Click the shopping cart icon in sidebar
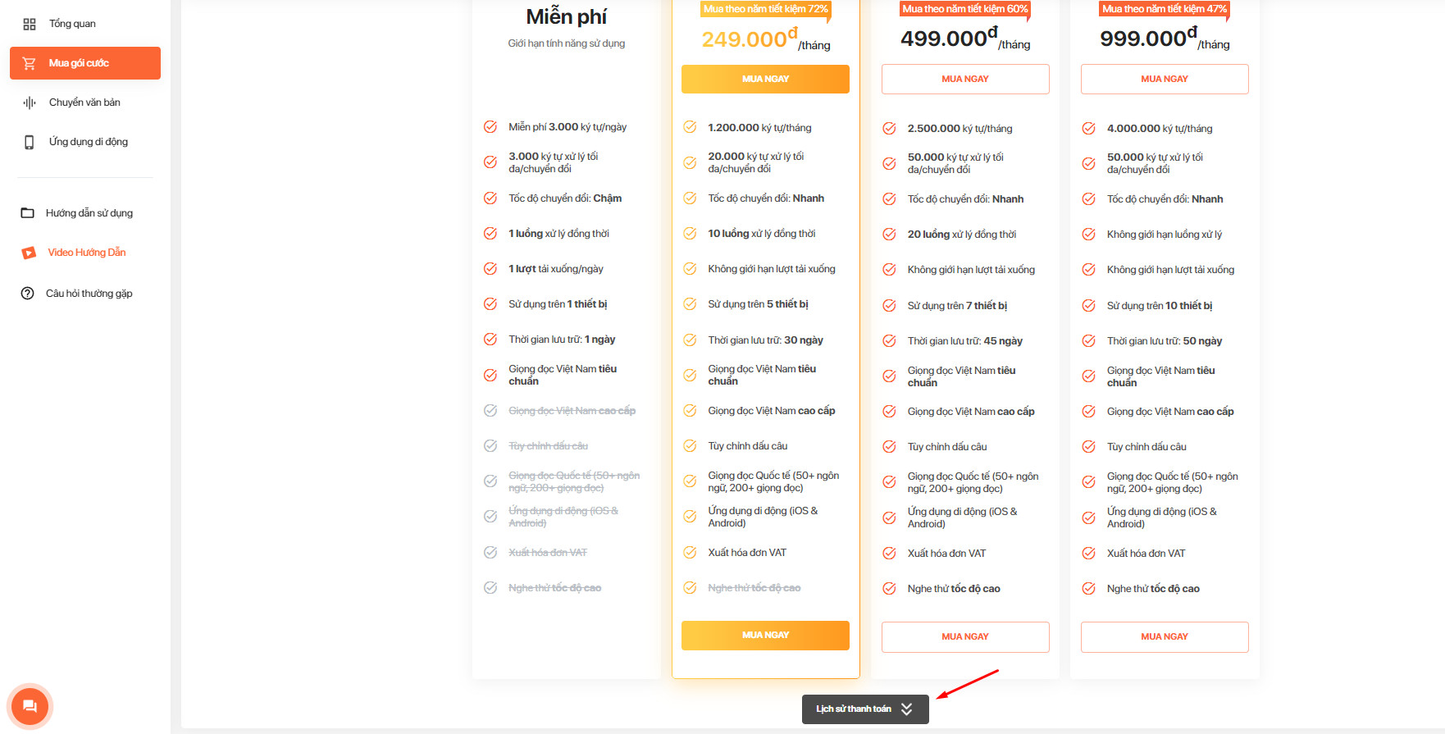Viewport: 1445px width, 734px height. 30,63
